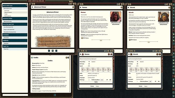Click the Legacy version selector on Romeo sheet
The width and height of the screenshot is (175, 98).
click(97, 86)
